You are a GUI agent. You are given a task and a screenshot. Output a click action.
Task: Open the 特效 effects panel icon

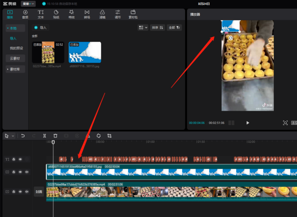pyautogui.click(x=71, y=13)
